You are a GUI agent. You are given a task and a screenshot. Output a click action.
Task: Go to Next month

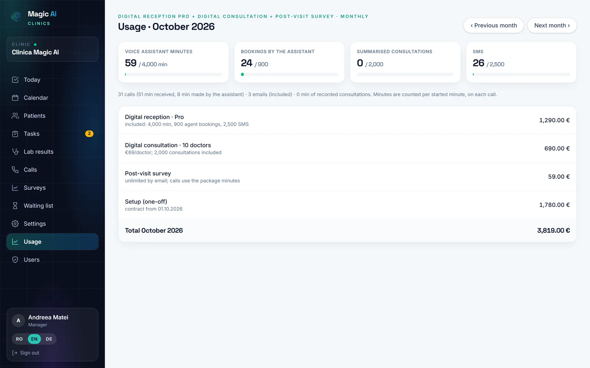tap(552, 25)
